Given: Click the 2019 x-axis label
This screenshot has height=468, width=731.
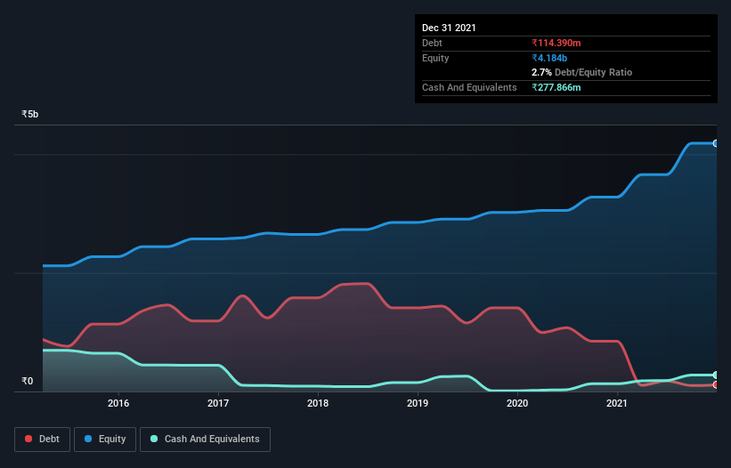Looking at the screenshot, I should [418, 403].
